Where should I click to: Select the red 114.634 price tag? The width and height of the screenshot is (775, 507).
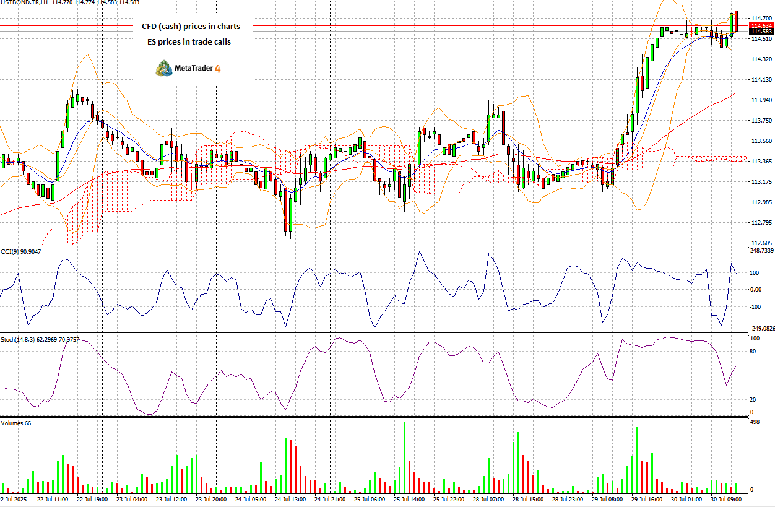tap(761, 25)
